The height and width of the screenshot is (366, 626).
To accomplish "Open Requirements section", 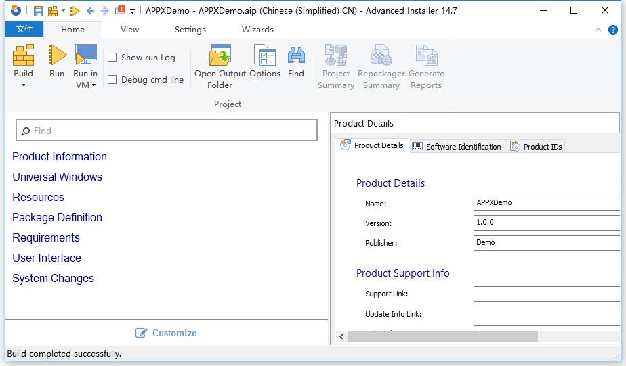I will click(x=46, y=238).
